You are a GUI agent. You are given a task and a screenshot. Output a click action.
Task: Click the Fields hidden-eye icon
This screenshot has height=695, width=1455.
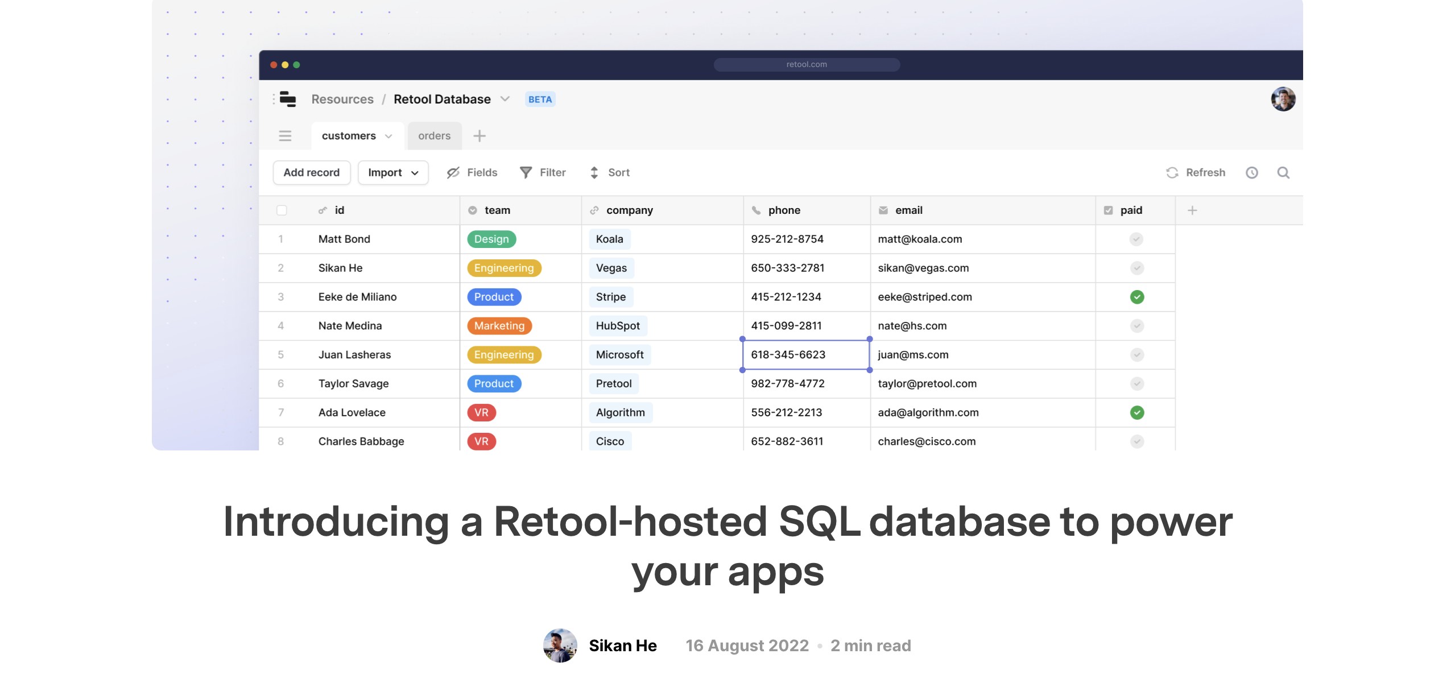pos(453,173)
